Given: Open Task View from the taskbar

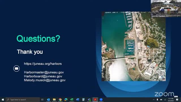Looking at the screenshot, I should (x=42, y=99).
